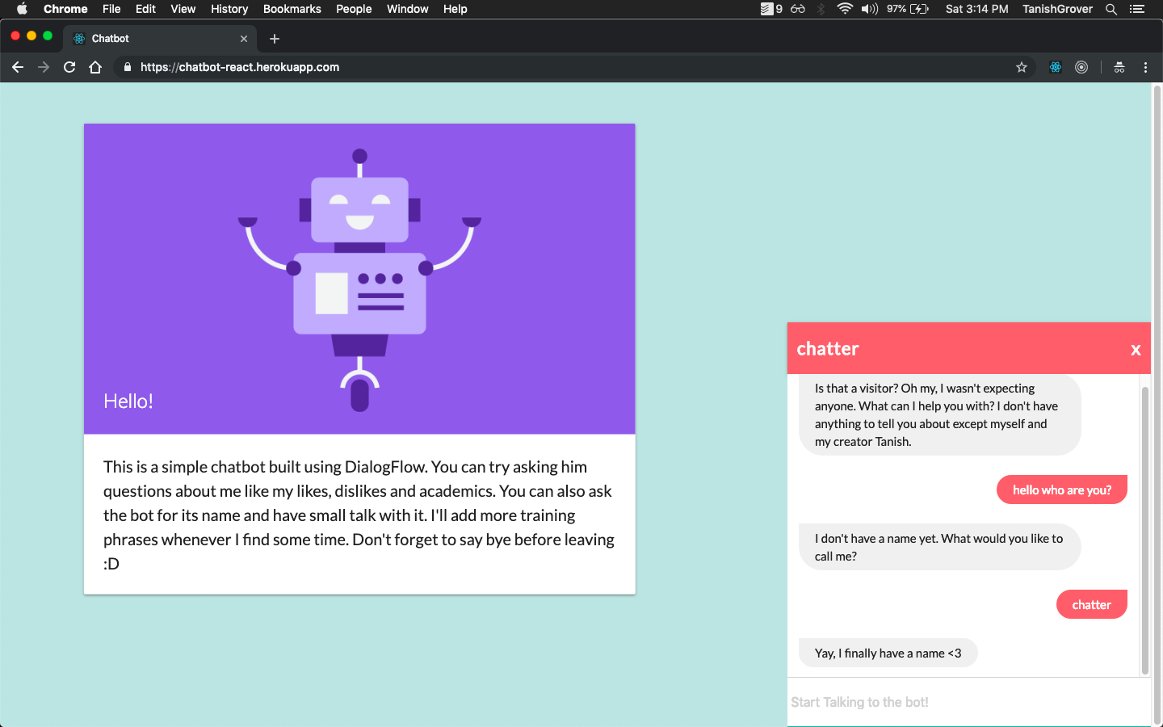Open Notification Center list icon

(1137, 9)
